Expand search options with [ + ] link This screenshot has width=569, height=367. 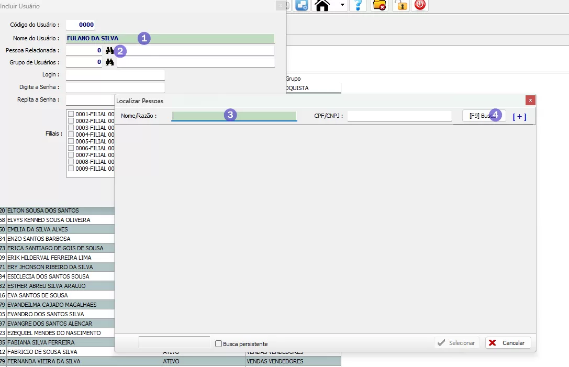pyautogui.click(x=519, y=117)
